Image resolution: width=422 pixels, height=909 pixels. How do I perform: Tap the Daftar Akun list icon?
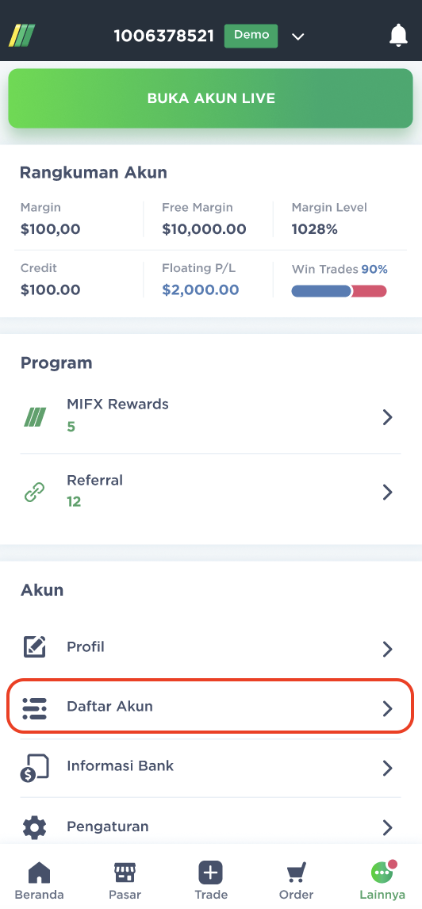[x=34, y=708]
